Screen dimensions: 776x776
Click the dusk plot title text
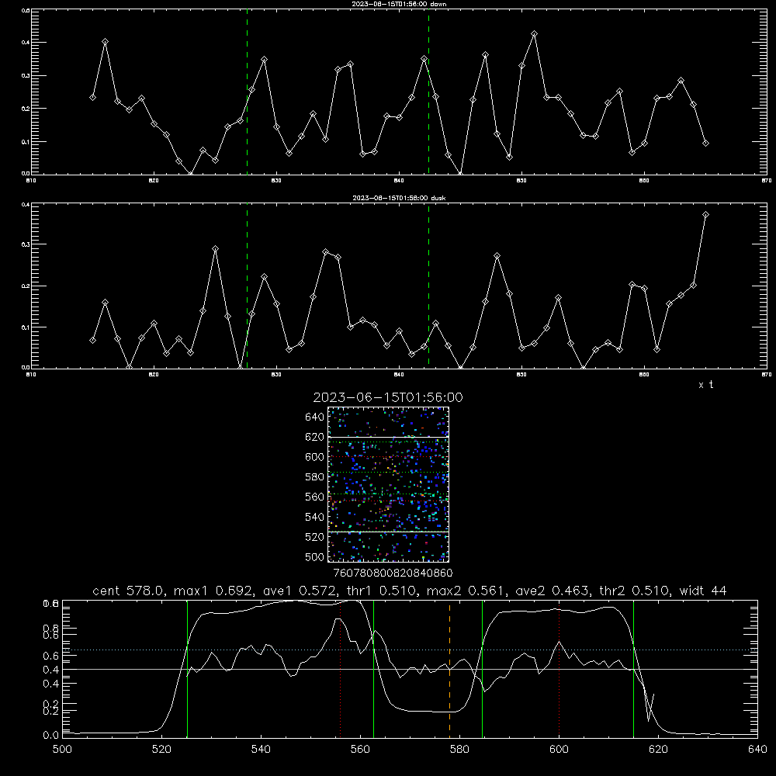[x=399, y=198]
